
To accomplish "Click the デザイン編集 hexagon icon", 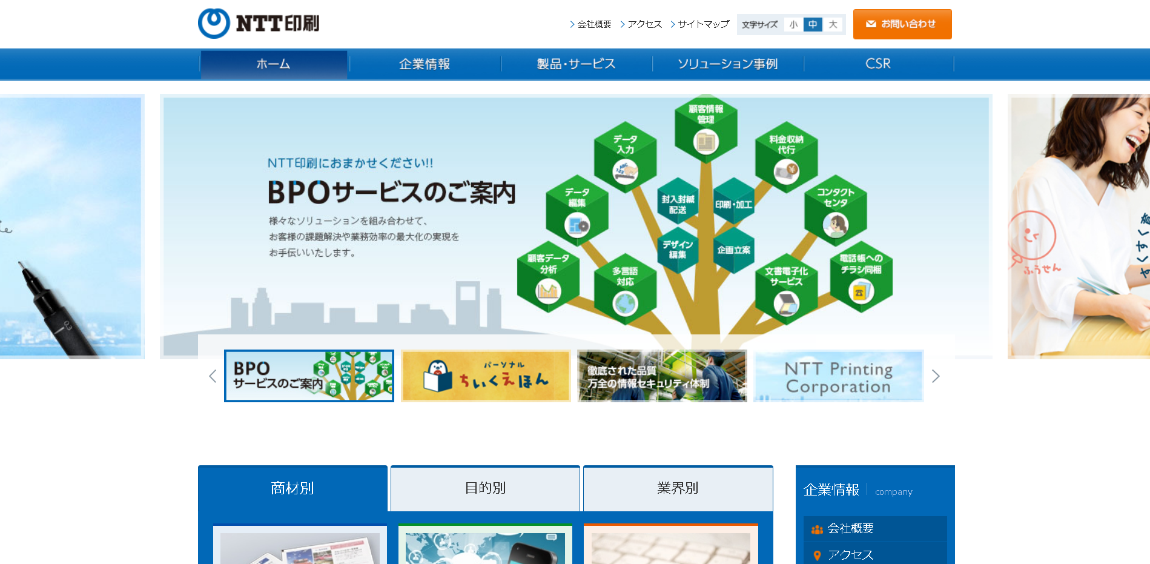I will pos(678,249).
